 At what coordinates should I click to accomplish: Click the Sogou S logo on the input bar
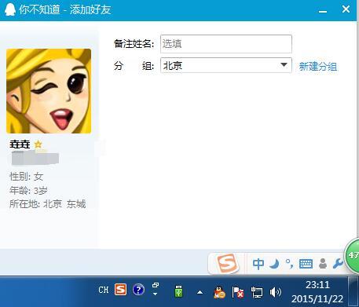coord(227,263)
